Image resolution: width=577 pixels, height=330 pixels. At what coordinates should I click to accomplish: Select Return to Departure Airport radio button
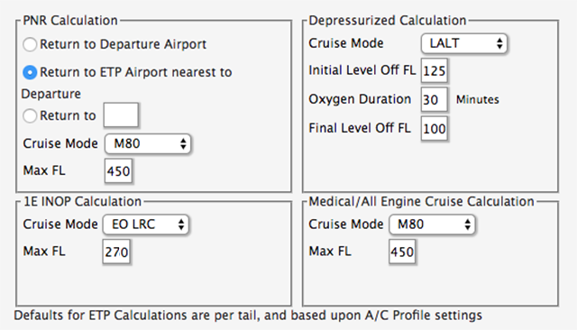coord(30,44)
